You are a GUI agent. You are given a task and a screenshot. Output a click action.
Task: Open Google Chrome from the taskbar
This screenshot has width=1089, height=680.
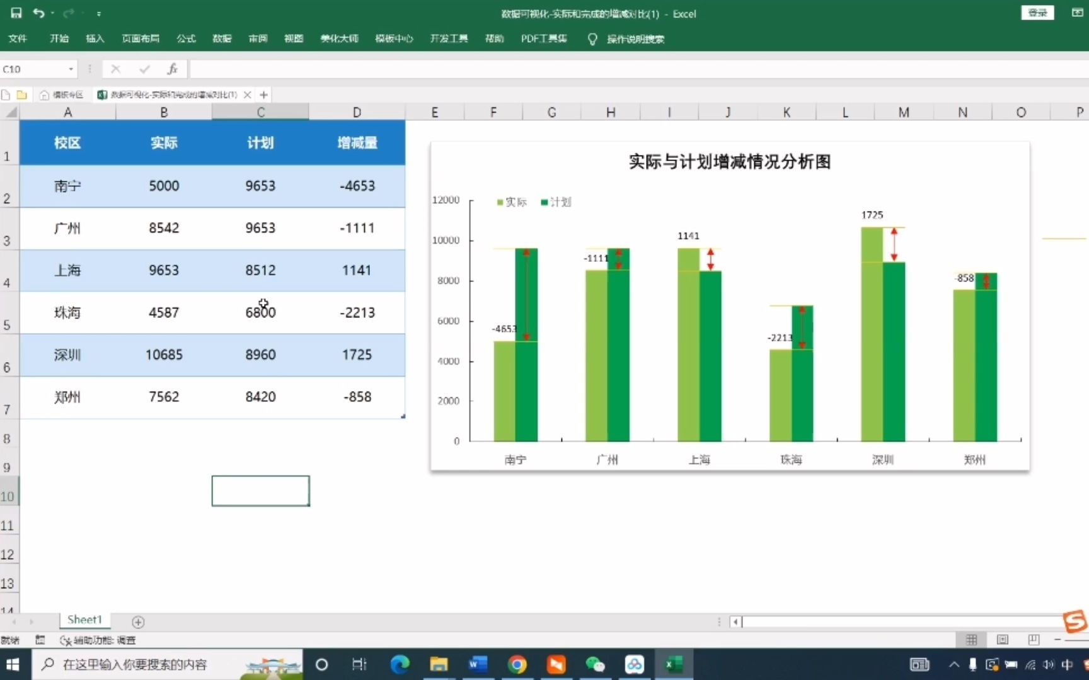[517, 664]
